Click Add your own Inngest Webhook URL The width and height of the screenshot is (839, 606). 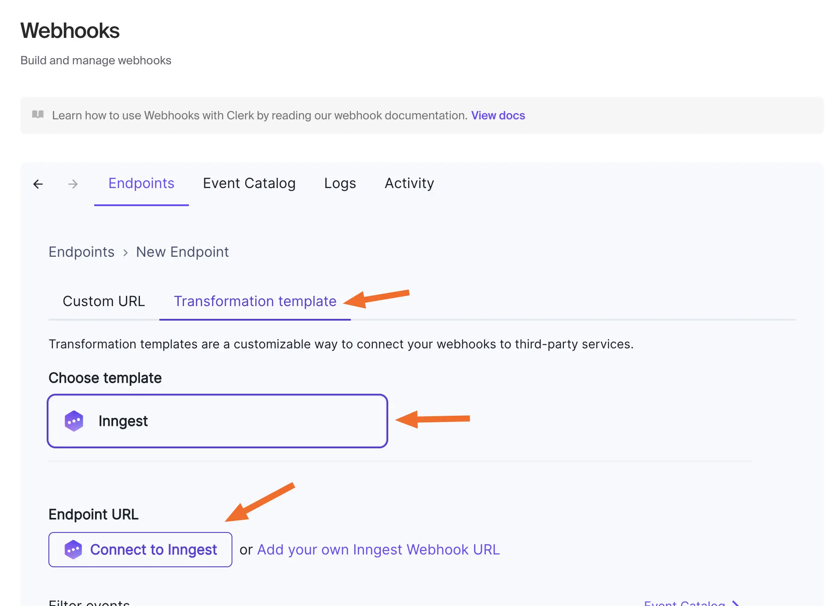[378, 549]
